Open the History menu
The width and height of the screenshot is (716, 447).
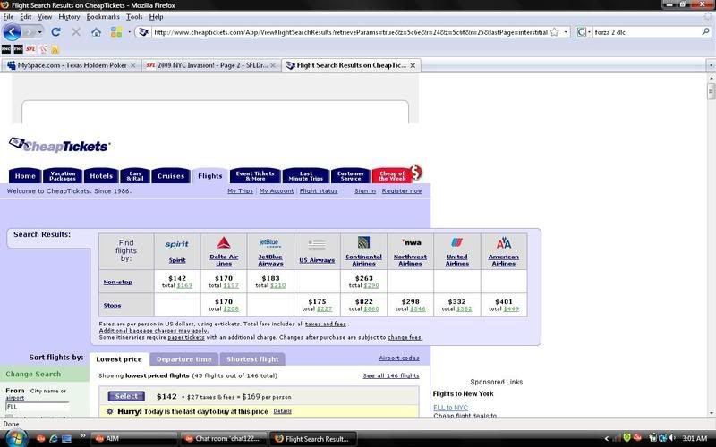pos(69,17)
